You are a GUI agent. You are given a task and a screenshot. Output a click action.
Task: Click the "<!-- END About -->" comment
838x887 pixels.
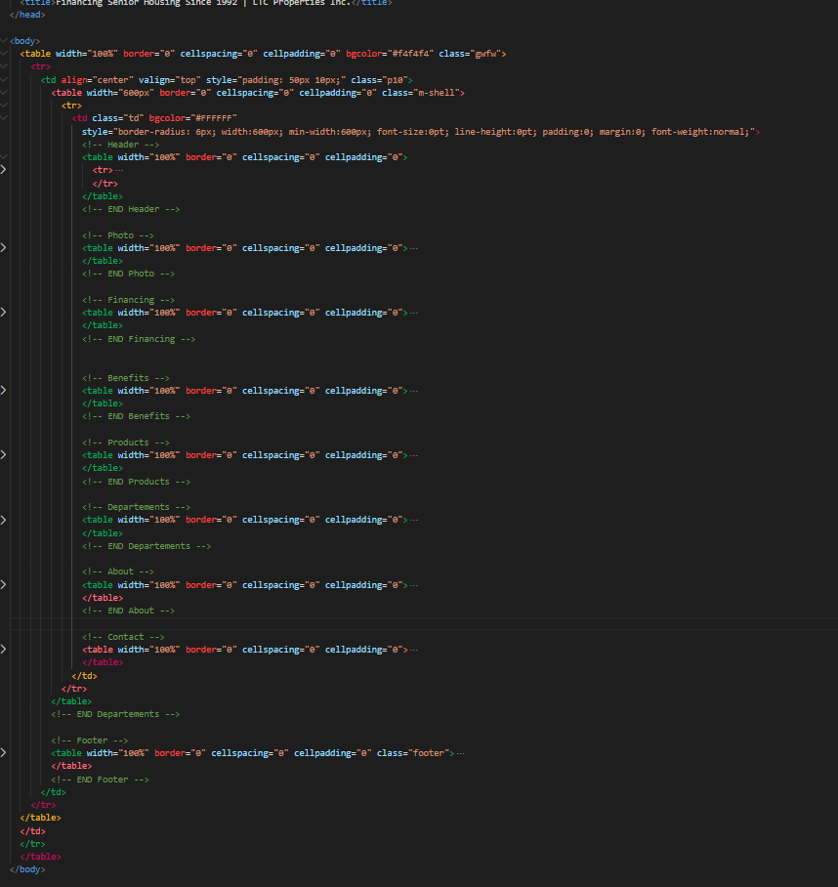(x=128, y=611)
